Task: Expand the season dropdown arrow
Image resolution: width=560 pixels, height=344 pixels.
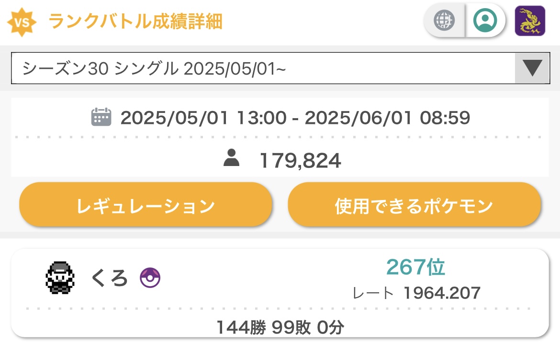Action: (x=532, y=68)
